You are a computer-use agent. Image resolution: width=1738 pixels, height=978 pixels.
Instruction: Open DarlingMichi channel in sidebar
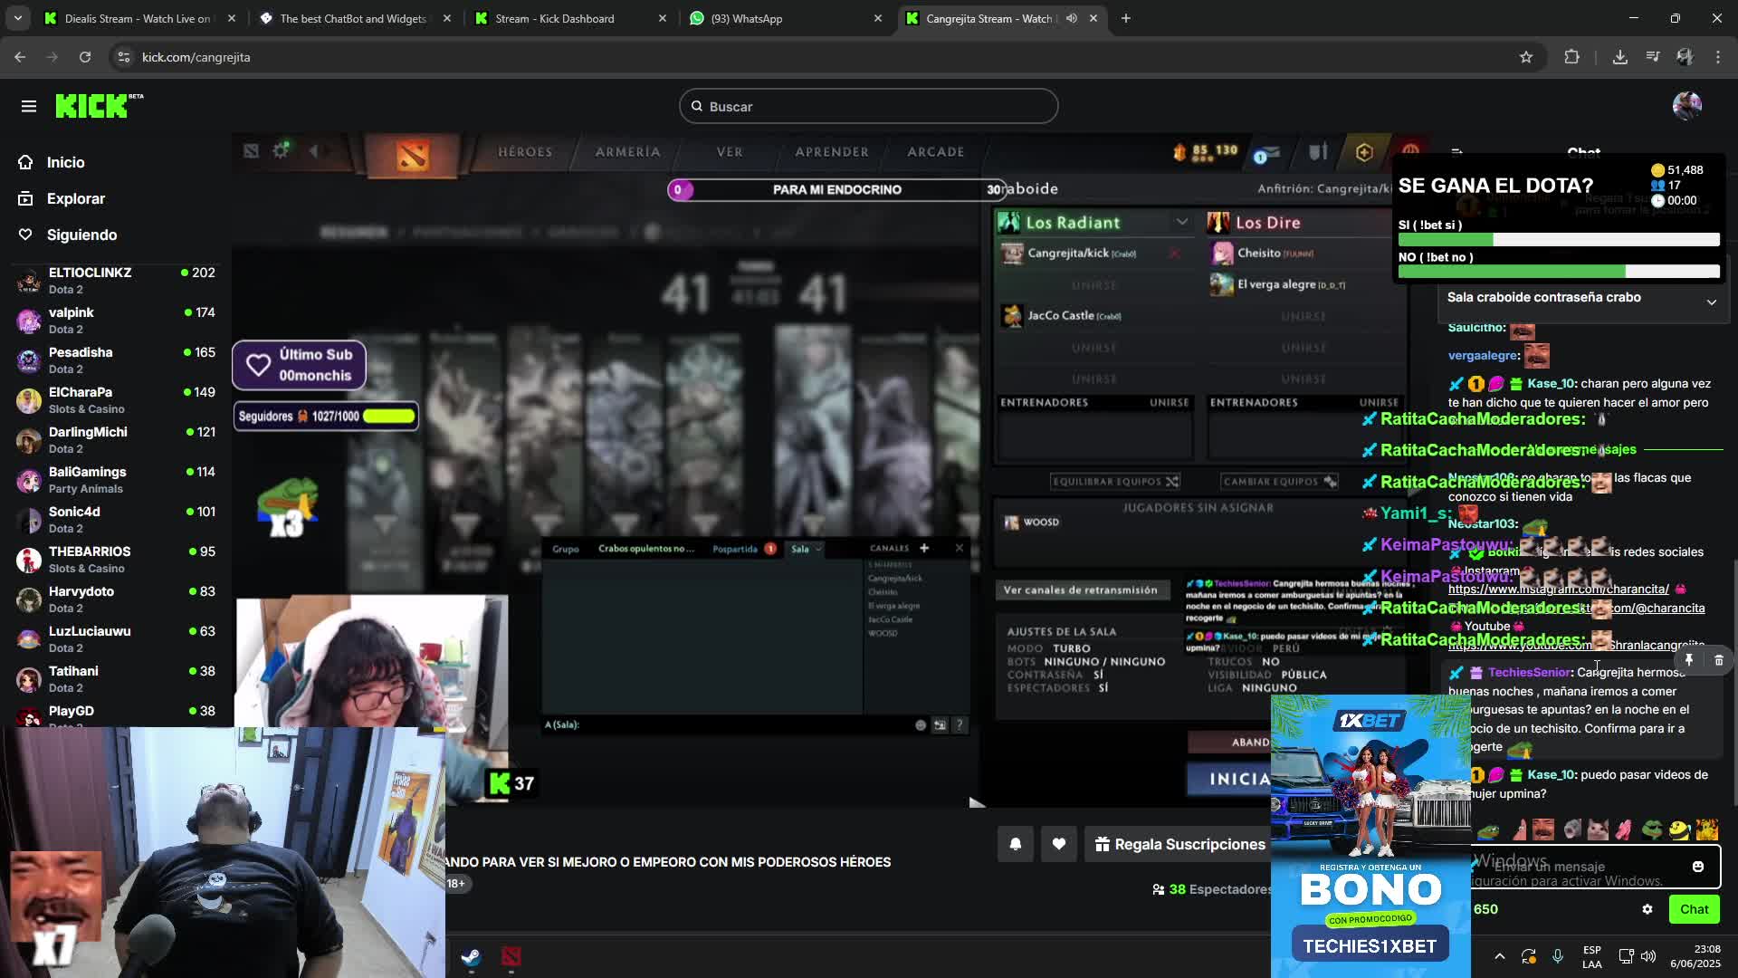click(x=116, y=440)
